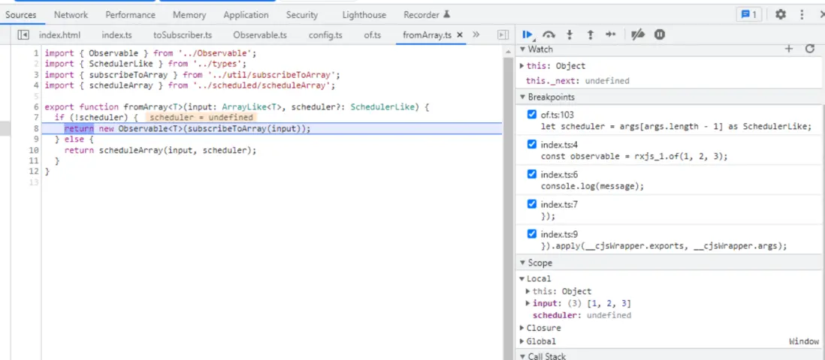Screen dimensions: 825x360
Task: Click line number 9 in the gutter
Action: (x=35, y=139)
